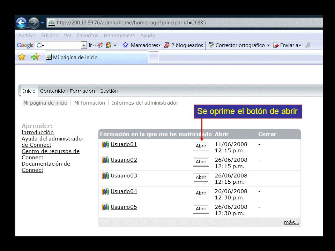Open the Favoritos menu
This screenshot has height=251, width=335.
(87, 36)
